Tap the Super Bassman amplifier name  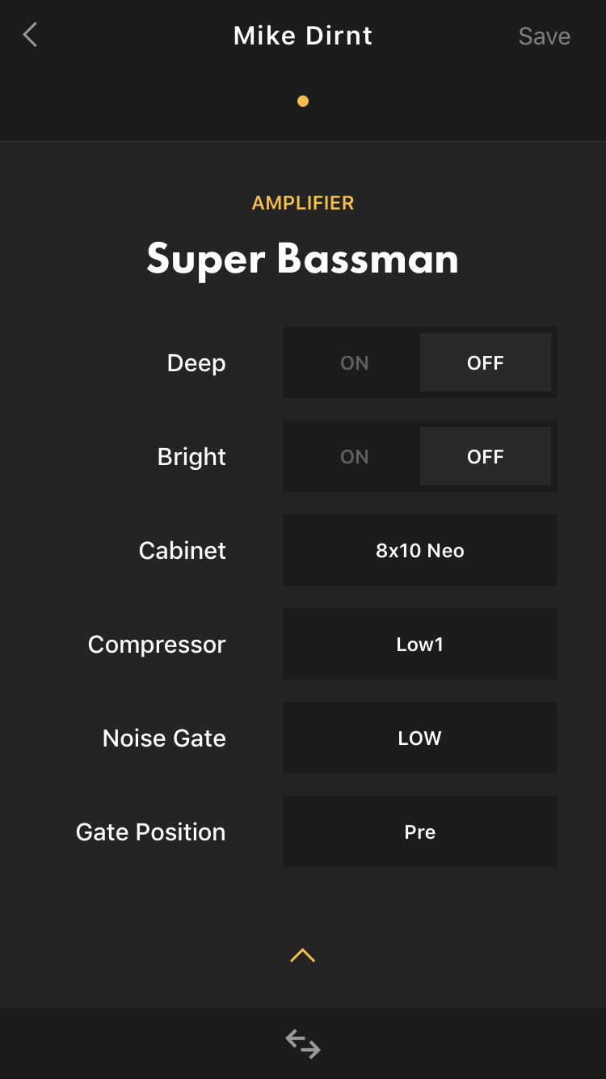pyautogui.click(x=303, y=259)
